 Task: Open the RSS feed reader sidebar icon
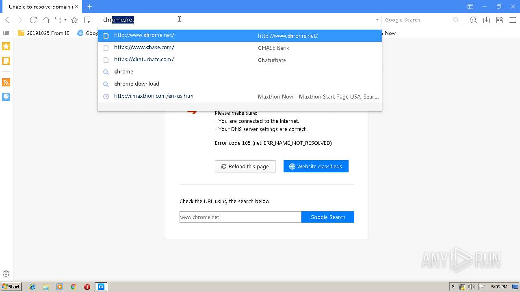click(x=6, y=82)
